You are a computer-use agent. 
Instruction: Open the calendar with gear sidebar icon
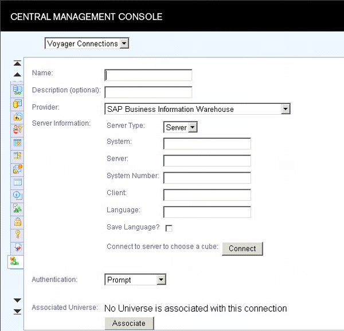[17, 143]
